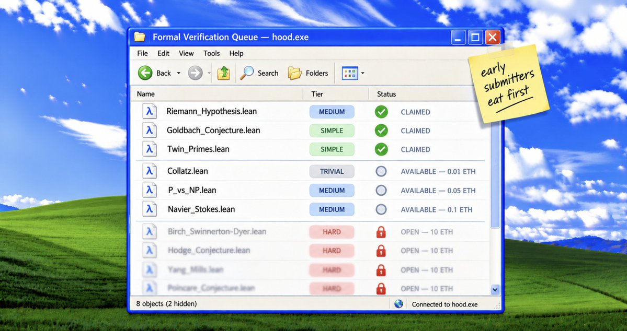
Task: Open the Search pane
Action: point(259,73)
